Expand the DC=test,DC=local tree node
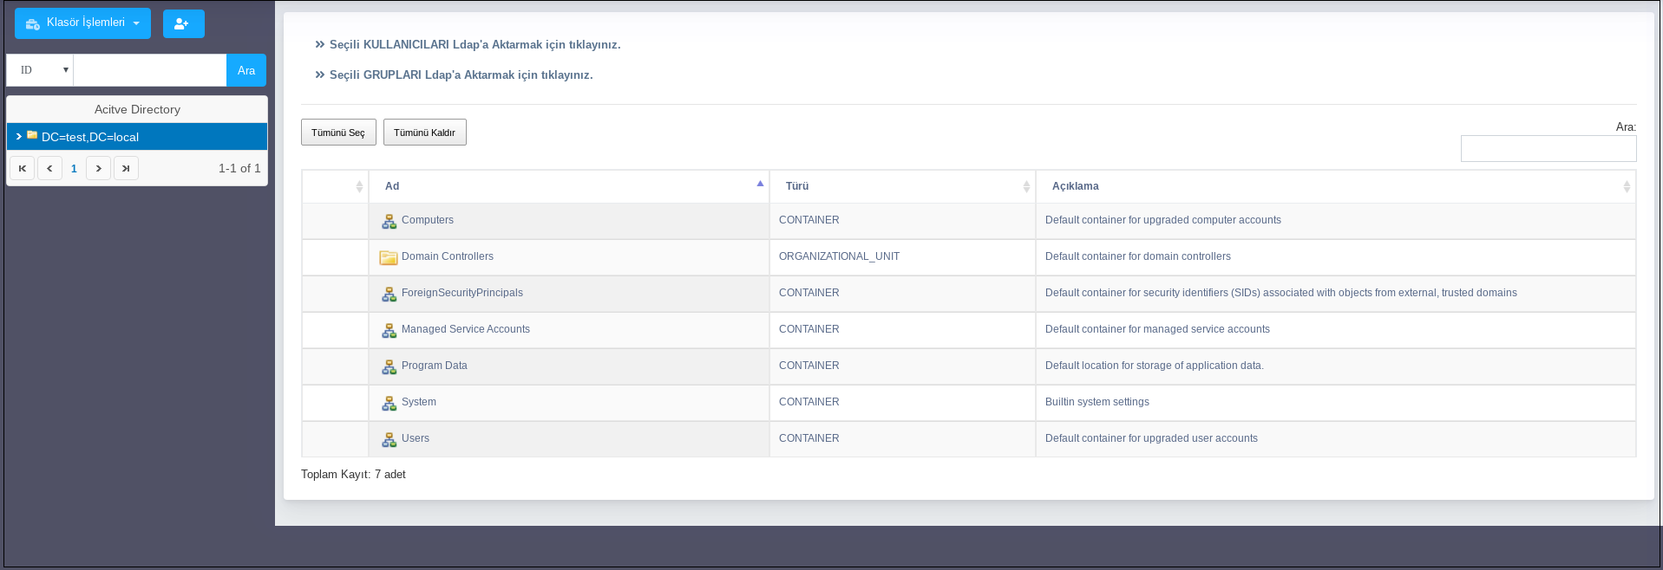Viewport: 1663px width, 570px height. click(x=18, y=137)
